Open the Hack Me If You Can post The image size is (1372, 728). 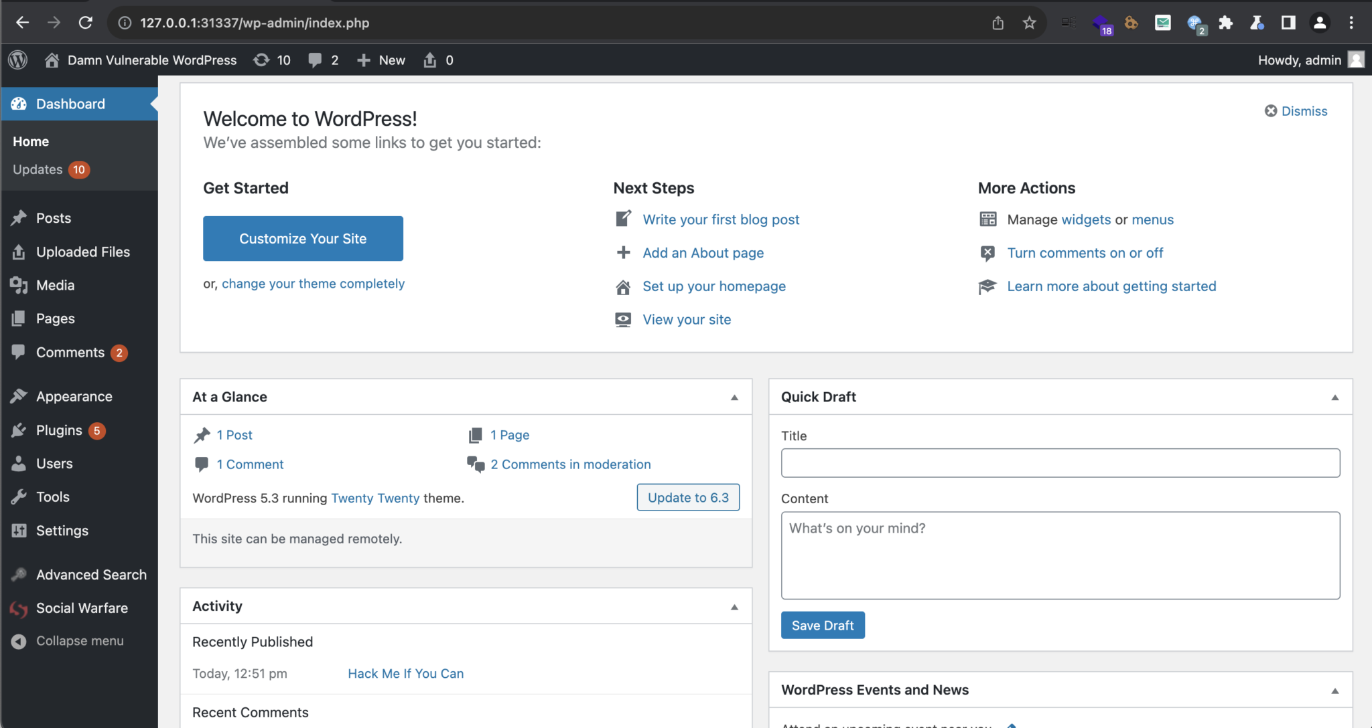tap(405, 673)
